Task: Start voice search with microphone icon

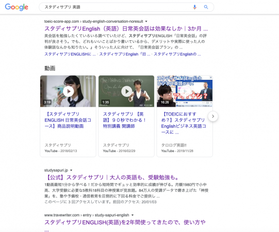Action: click(194, 7)
